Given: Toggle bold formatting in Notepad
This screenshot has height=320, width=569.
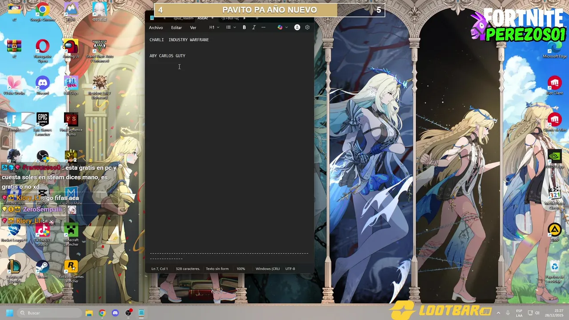Looking at the screenshot, I should (x=244, y=28).
